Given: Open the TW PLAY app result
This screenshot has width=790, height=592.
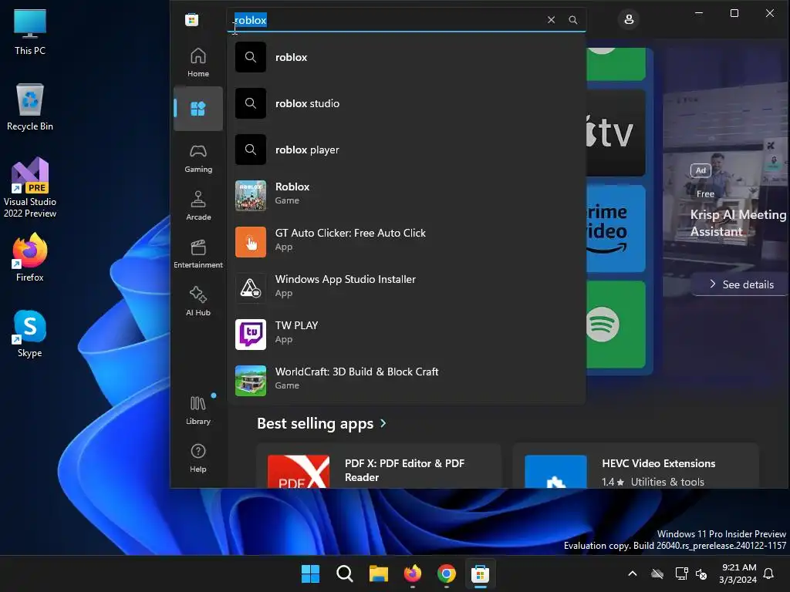Looking at the screenshot, I should (406, 335).
